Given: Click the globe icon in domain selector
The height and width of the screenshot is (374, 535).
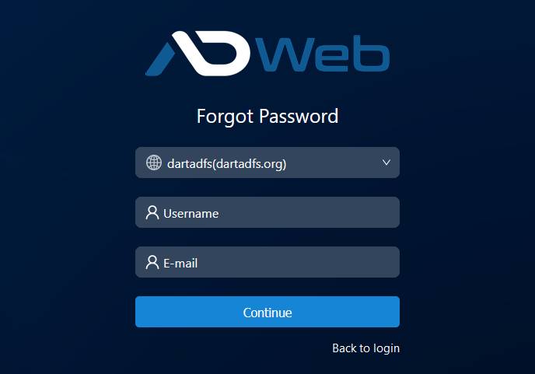Looking at the screenshot, I should click(154, 163).
